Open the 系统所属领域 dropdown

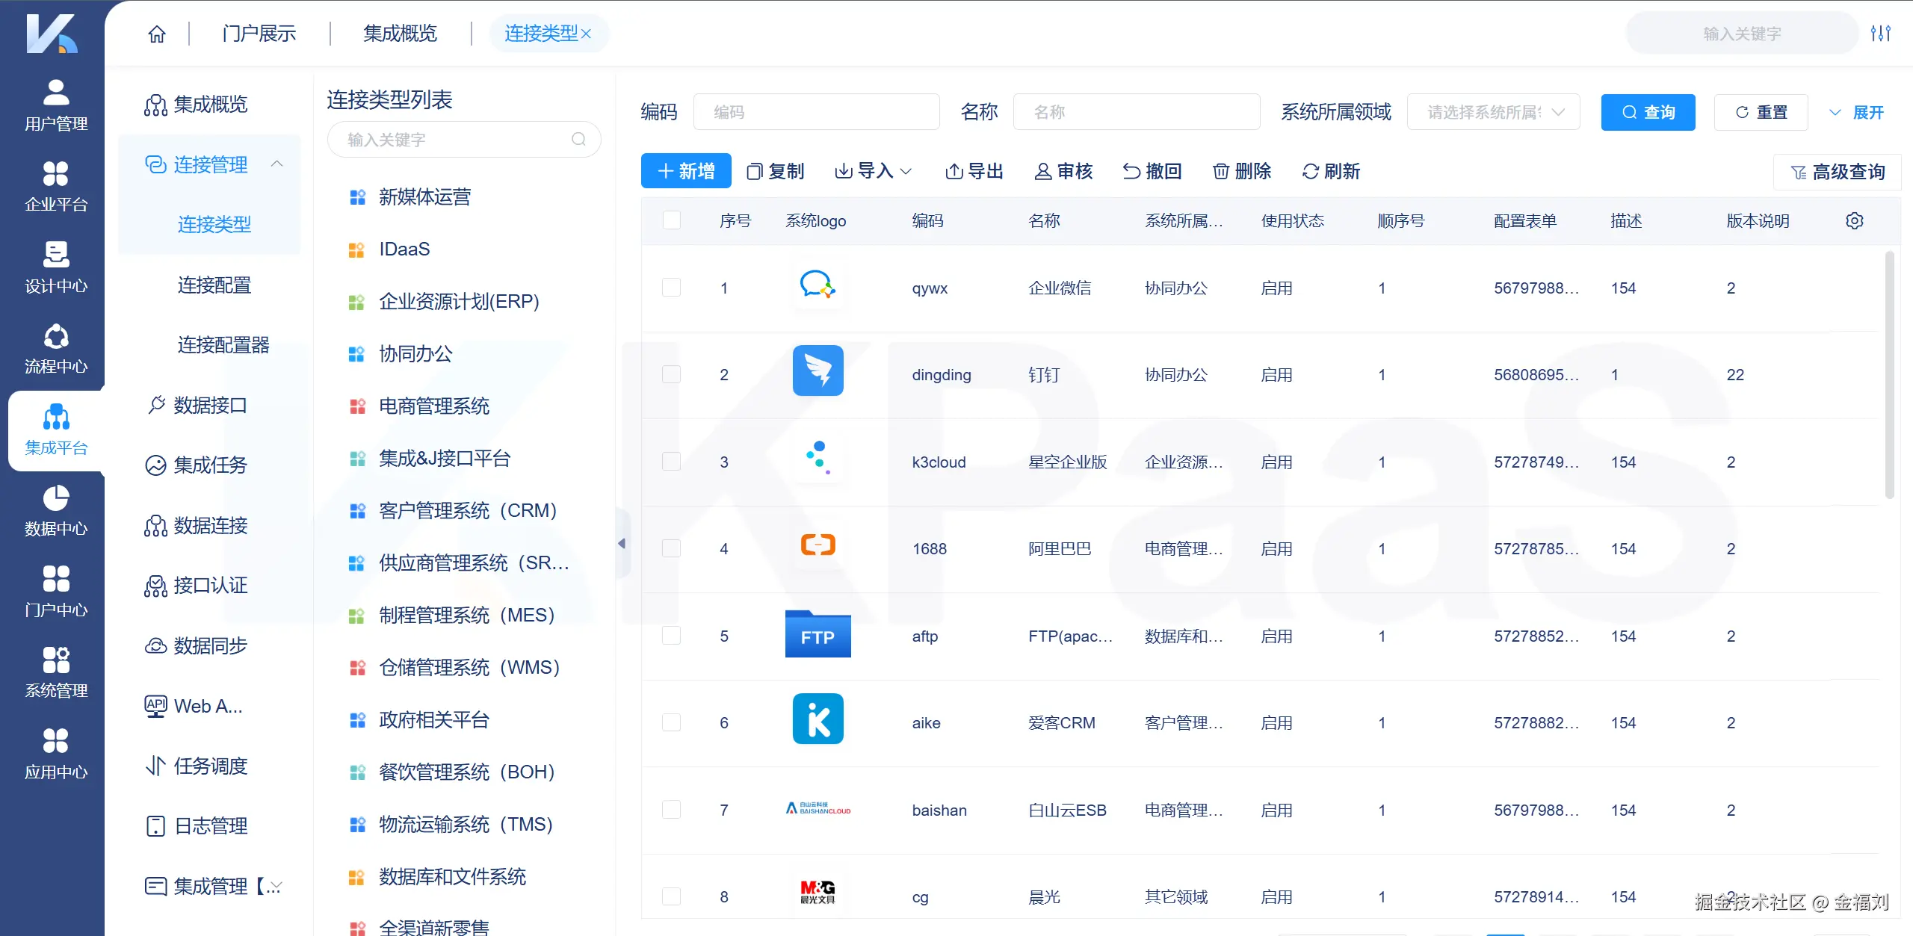1492,111
